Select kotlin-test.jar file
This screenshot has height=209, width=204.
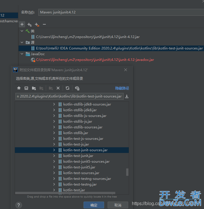pos(74,190)
